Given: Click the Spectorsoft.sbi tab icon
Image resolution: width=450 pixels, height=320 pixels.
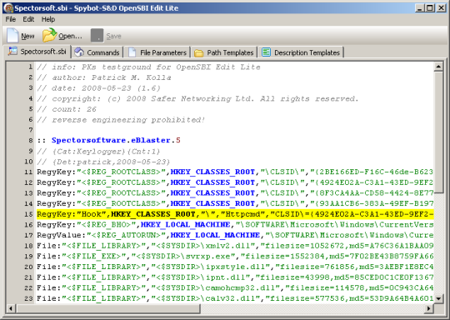Looking at the screenshot, I should tap(12, 52).
